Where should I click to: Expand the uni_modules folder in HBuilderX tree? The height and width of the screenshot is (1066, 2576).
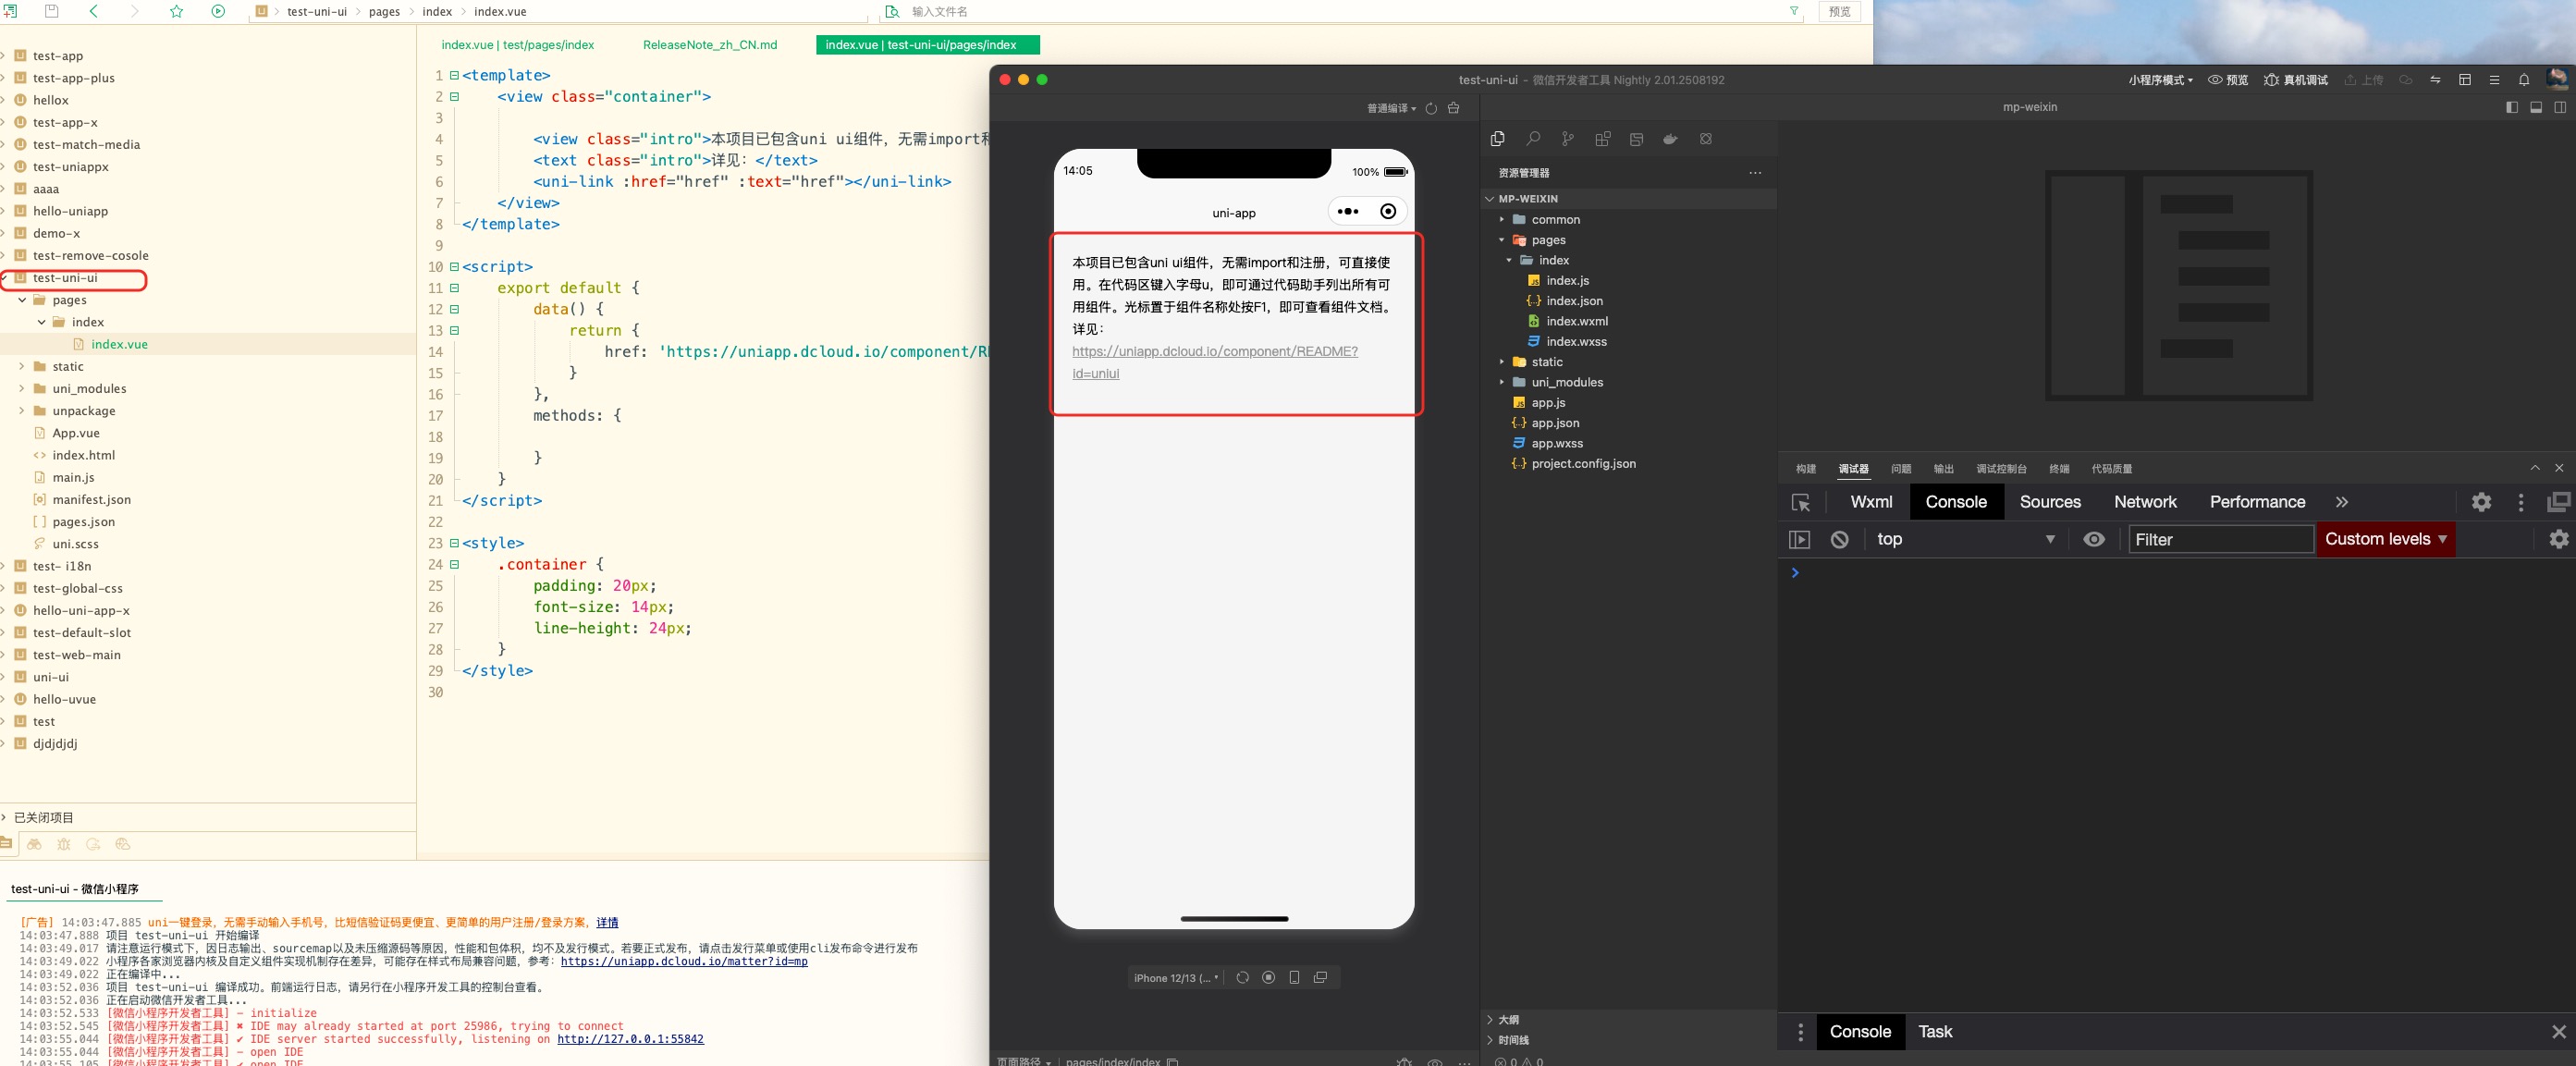pos(22,389)
